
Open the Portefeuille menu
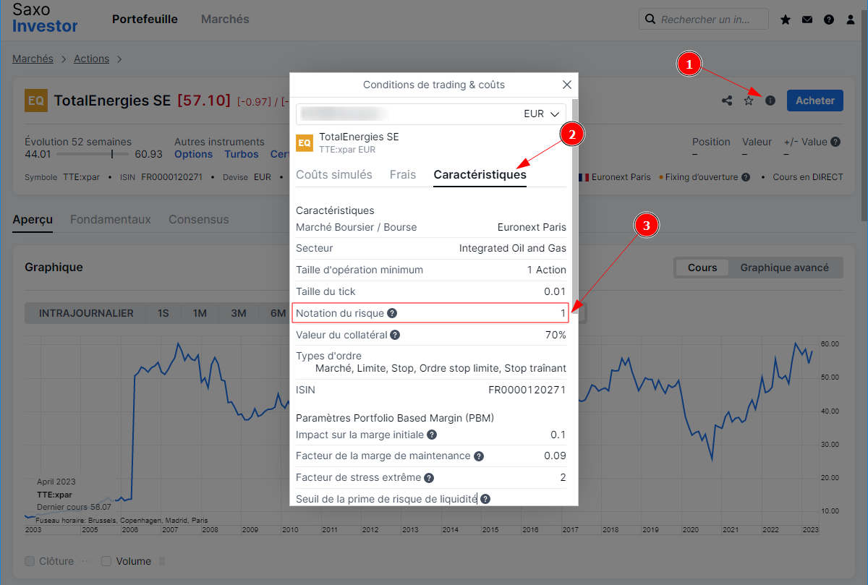[x=145, y=20]
